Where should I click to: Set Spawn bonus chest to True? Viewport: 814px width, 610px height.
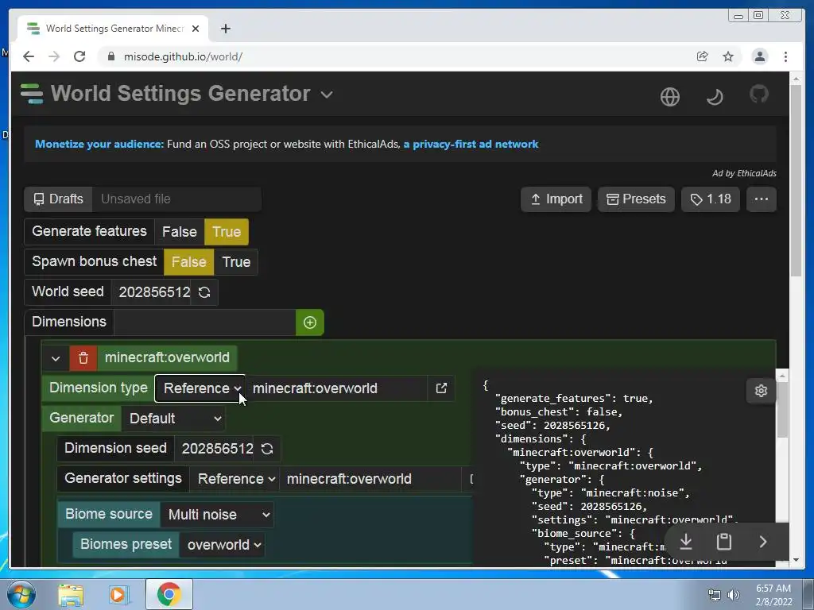pyautogui.click(x=236, y=262)
